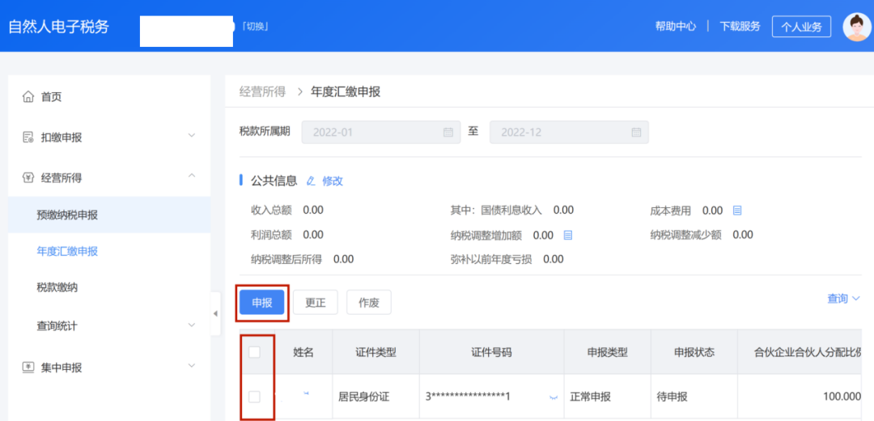Click the pencil edit icon beside 修改

(x=311, y=181)
